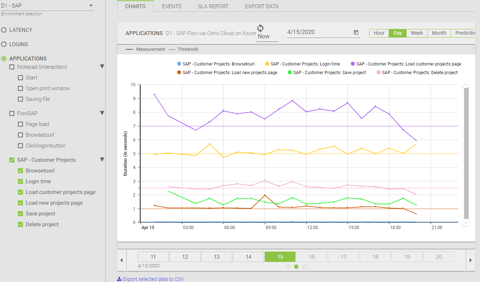Uncheck the Delete project checkbox
The height and width of the screenshot is (282, 480).
tap(20, 224)
